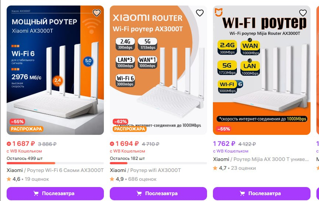The image size is (319, 201).
Task: Open the orange XIAOMI ROUTER product image
Action: point(158,70)
